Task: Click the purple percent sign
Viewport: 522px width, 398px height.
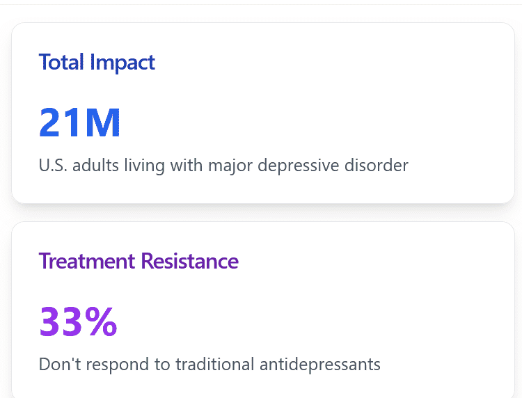Action: tap(100, 321)
